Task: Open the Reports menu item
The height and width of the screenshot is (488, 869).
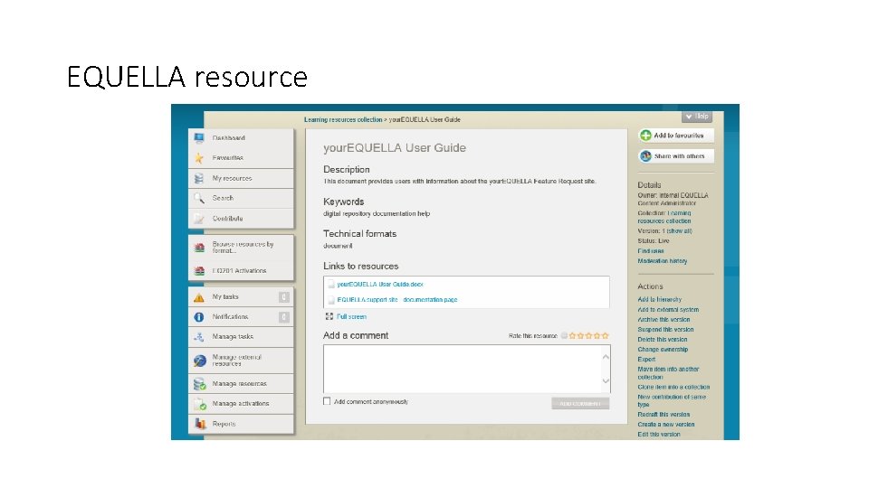Action: coord(241,424)
